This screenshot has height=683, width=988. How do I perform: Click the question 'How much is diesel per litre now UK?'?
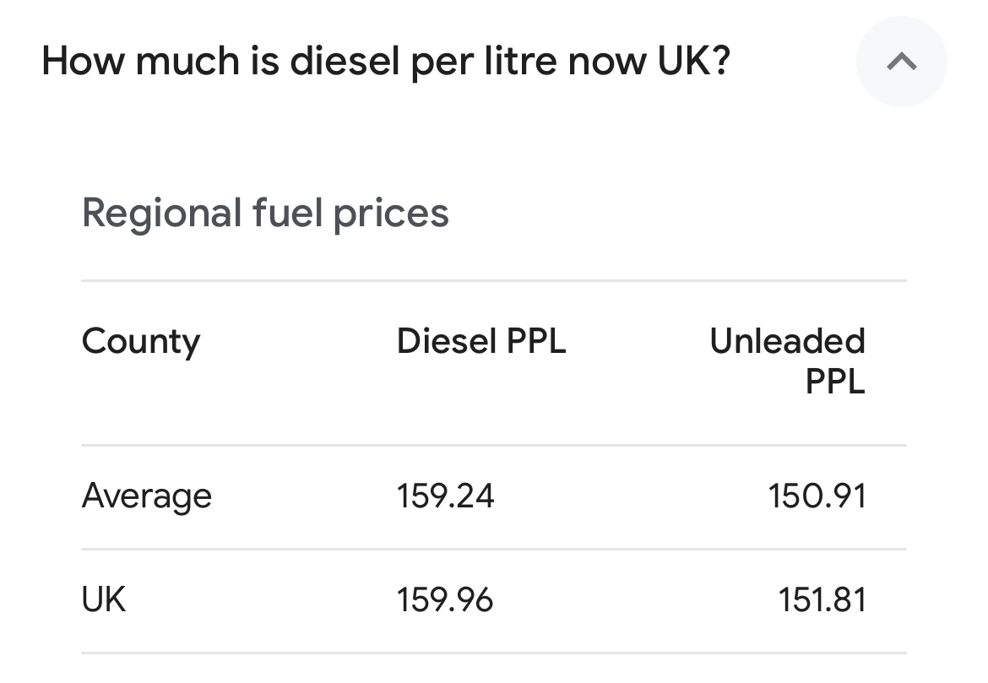385,62
